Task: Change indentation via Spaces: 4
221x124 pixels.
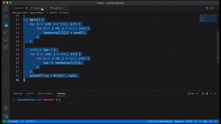Action: [179, 121]
